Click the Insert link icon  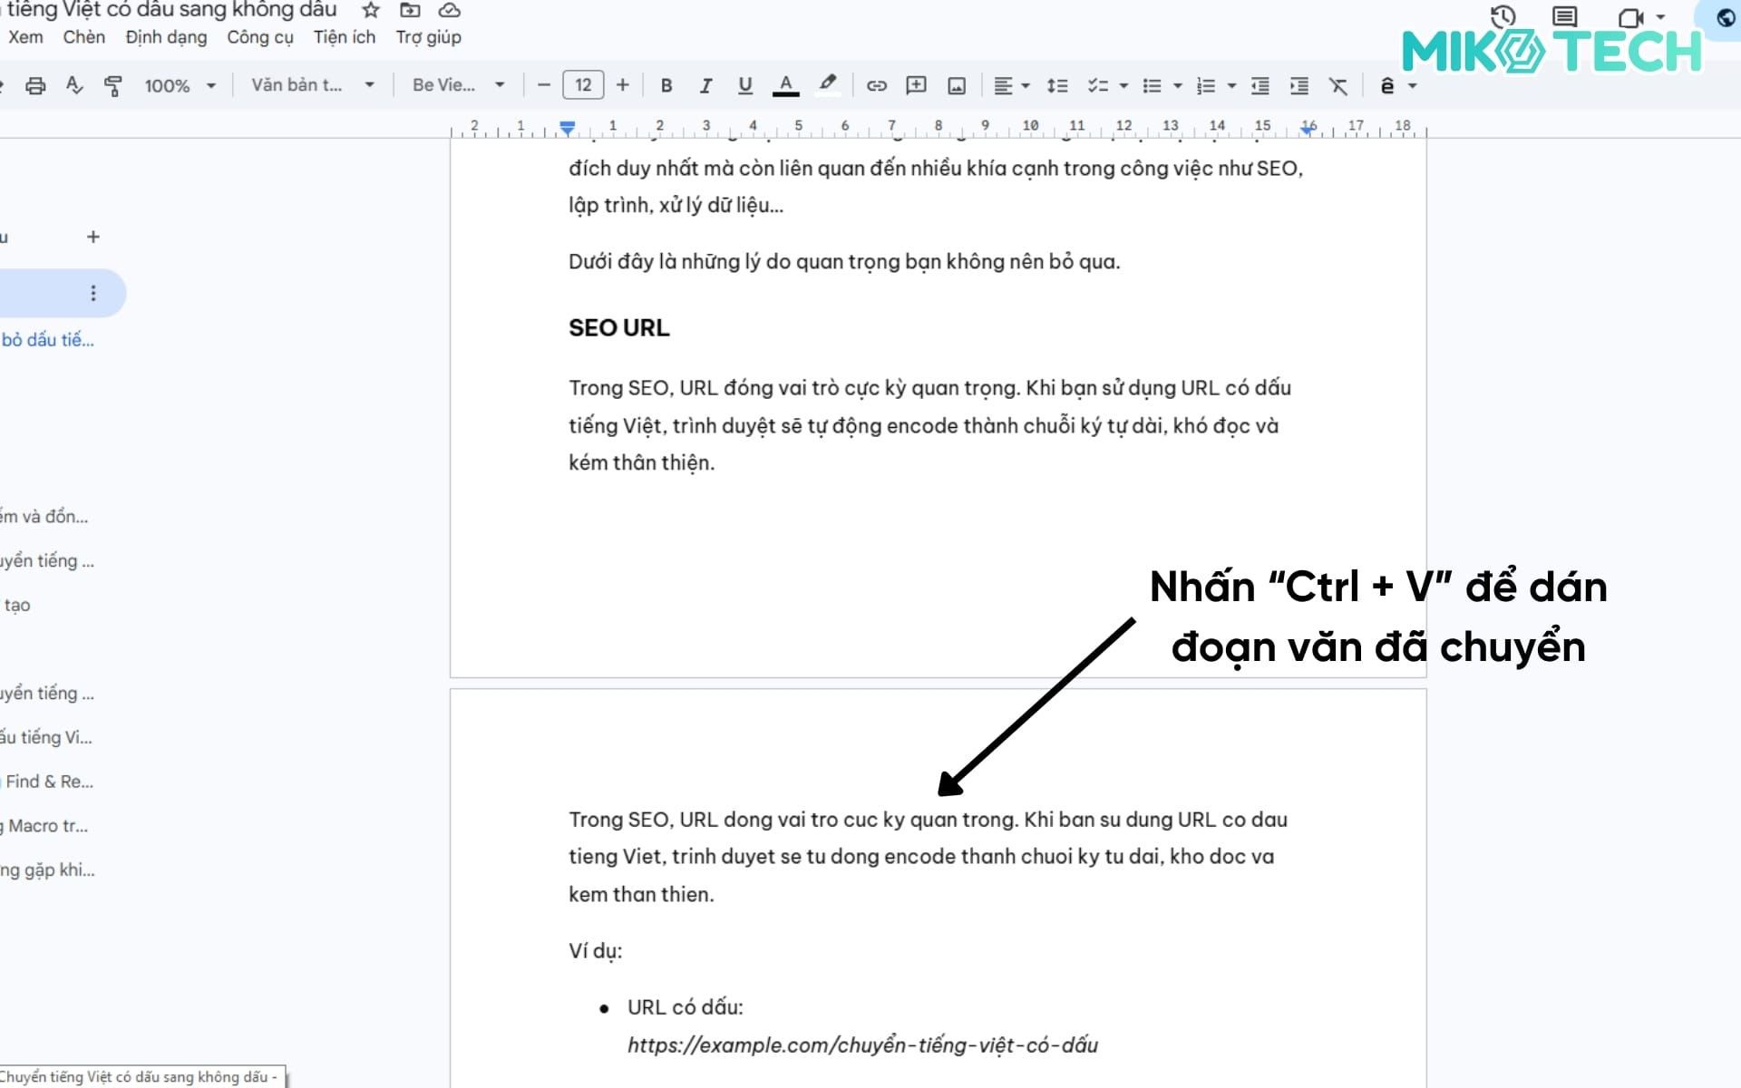(877, 85)
